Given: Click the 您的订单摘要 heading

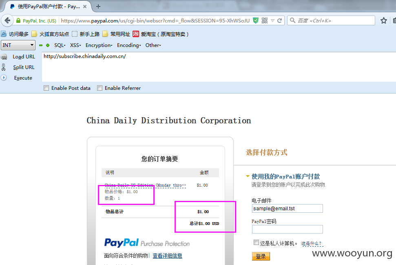Looking at the screenshot, I should click(x=159, y=159).
